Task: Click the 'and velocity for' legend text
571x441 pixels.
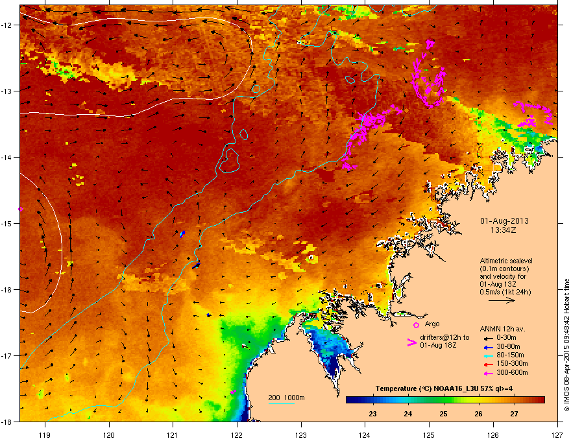Action: [x=503, y=276]
